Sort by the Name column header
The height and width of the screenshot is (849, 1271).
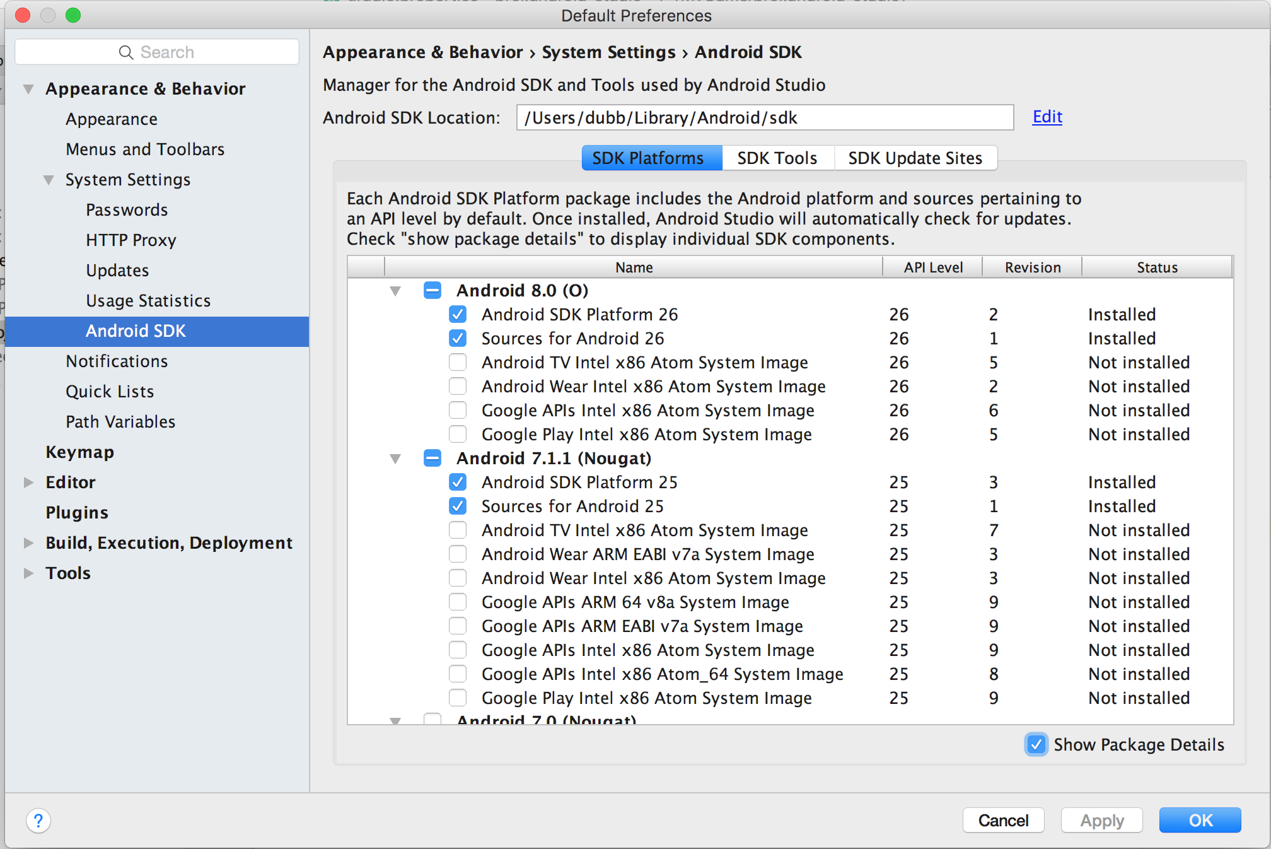634,267
